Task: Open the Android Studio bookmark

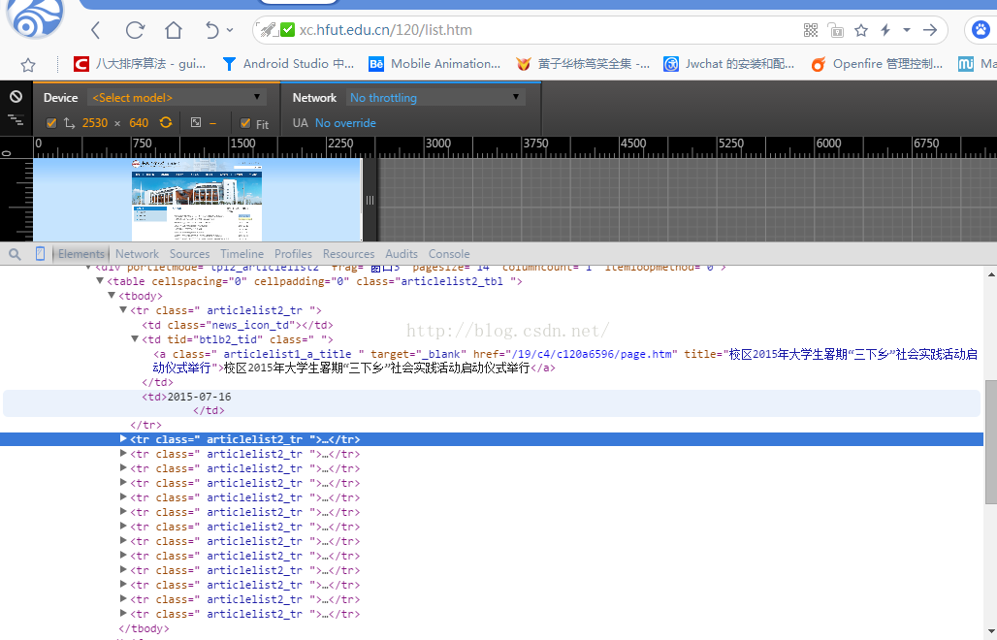Action: coord(288,64)
